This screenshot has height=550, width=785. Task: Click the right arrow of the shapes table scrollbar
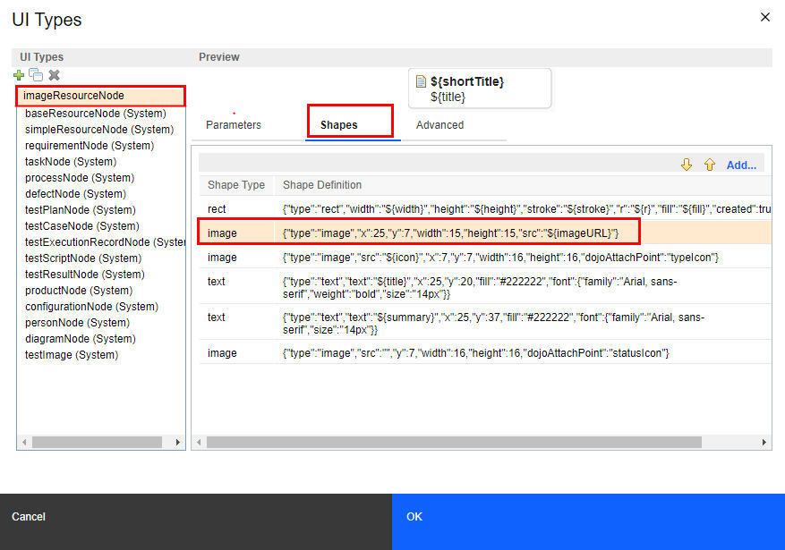[764, 443]
